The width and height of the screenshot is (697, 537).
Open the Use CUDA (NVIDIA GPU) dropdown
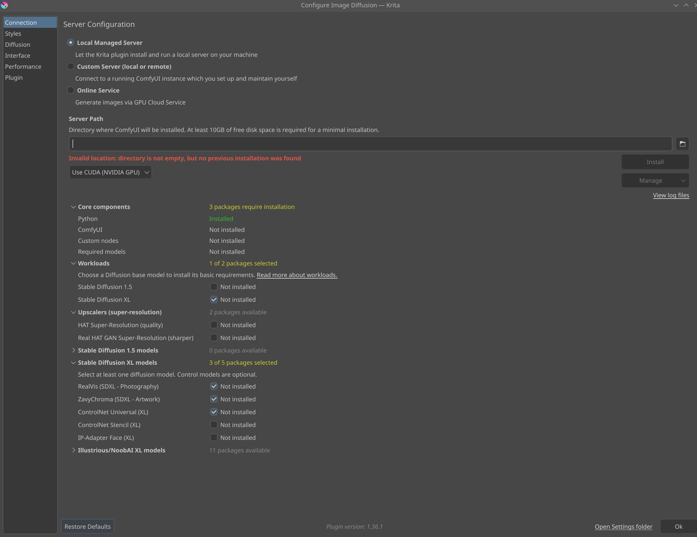110,172
